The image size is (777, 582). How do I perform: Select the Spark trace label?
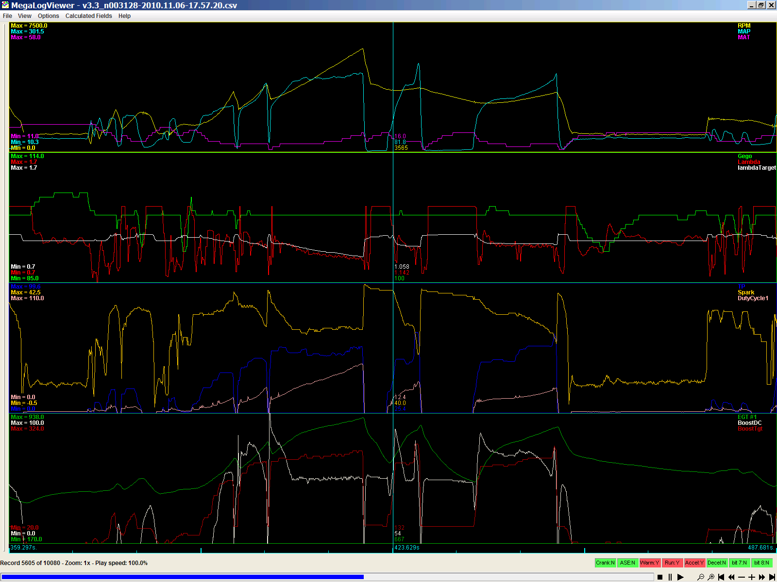[746, 292]
